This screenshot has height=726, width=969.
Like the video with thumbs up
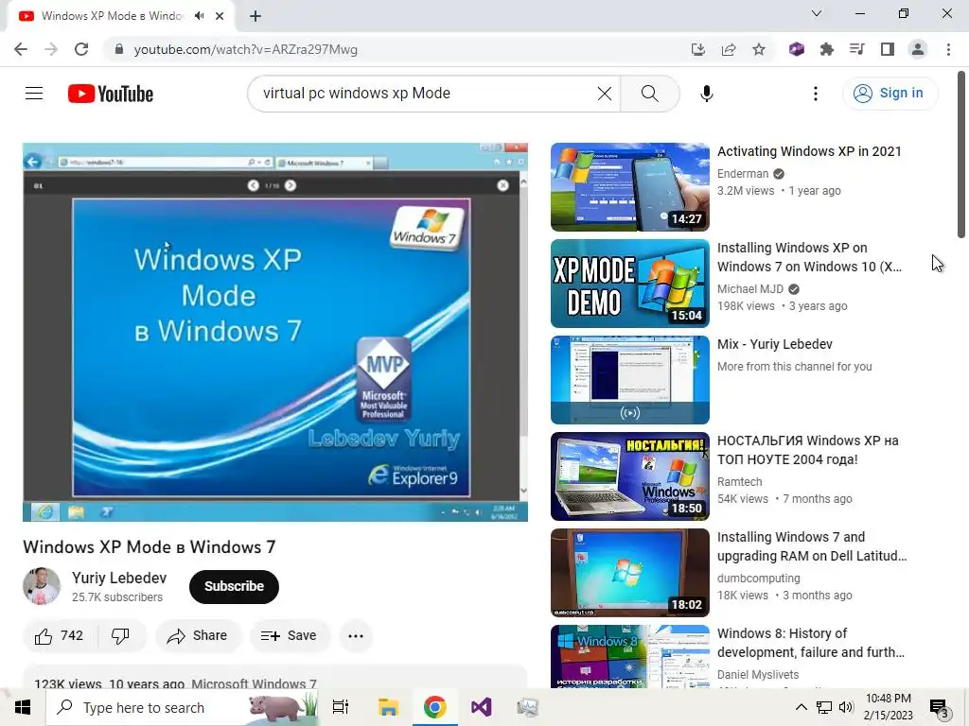pos(60,635)
